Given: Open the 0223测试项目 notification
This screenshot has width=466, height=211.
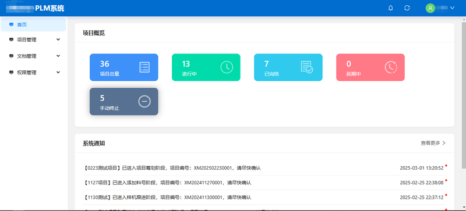Looking at the screenshot, I should pyautogui.click(x=264, y=168).
